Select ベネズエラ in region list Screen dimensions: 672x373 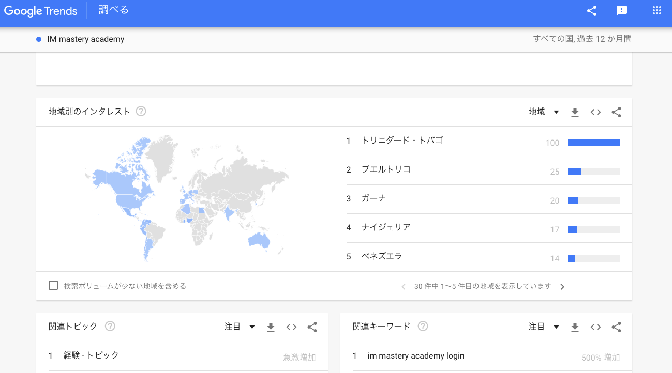point(382,256)
